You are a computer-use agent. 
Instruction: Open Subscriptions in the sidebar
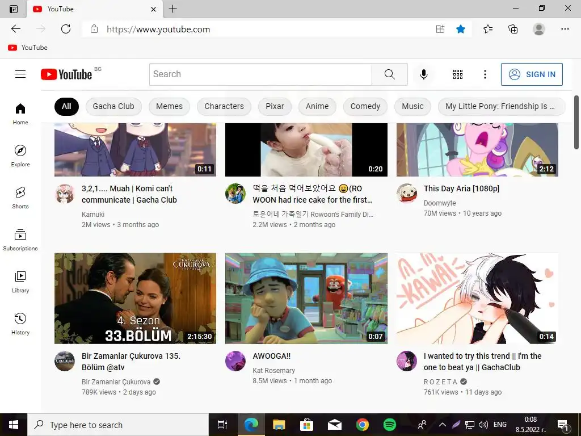click(x=20, y=240)
